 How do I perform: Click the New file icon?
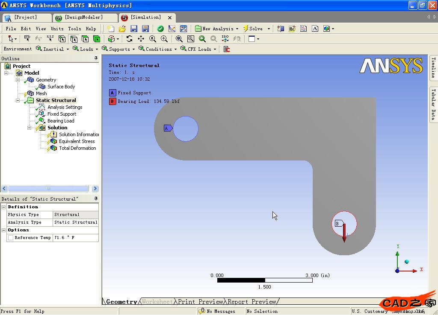click(111, 29)
